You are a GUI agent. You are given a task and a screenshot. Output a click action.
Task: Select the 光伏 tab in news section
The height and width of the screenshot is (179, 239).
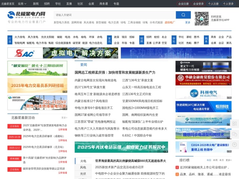(83, 174)
